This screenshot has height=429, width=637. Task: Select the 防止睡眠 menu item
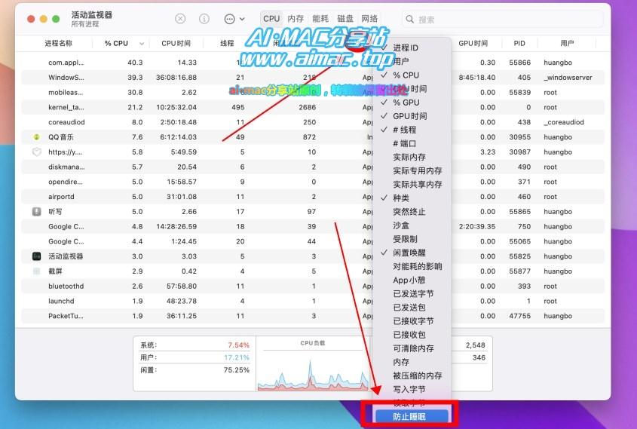tap(412, 416)
